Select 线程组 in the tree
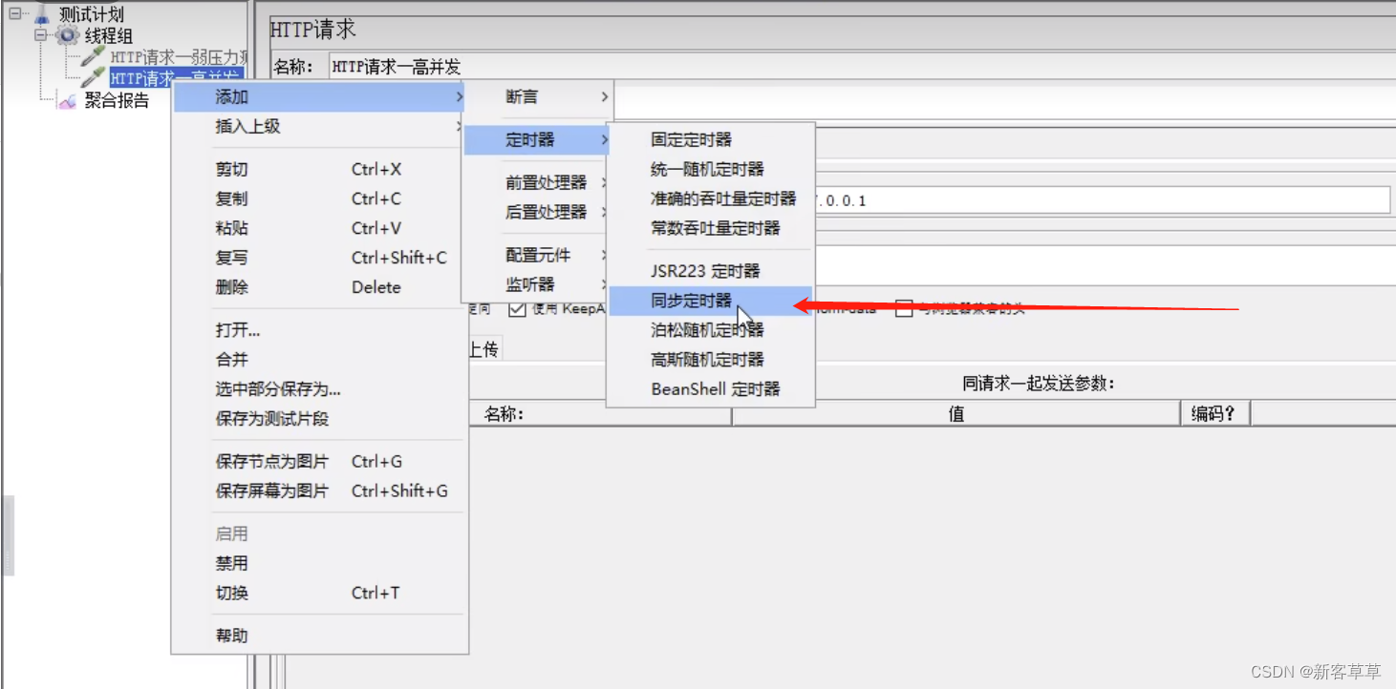The height and width of the screenshot is (689, 1396). coord(108,36)
